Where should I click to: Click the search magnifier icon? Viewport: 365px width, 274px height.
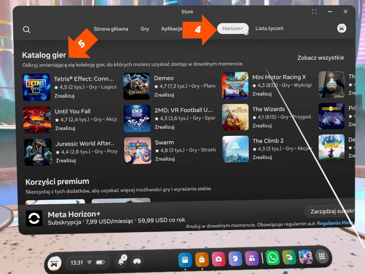point(26,30)
